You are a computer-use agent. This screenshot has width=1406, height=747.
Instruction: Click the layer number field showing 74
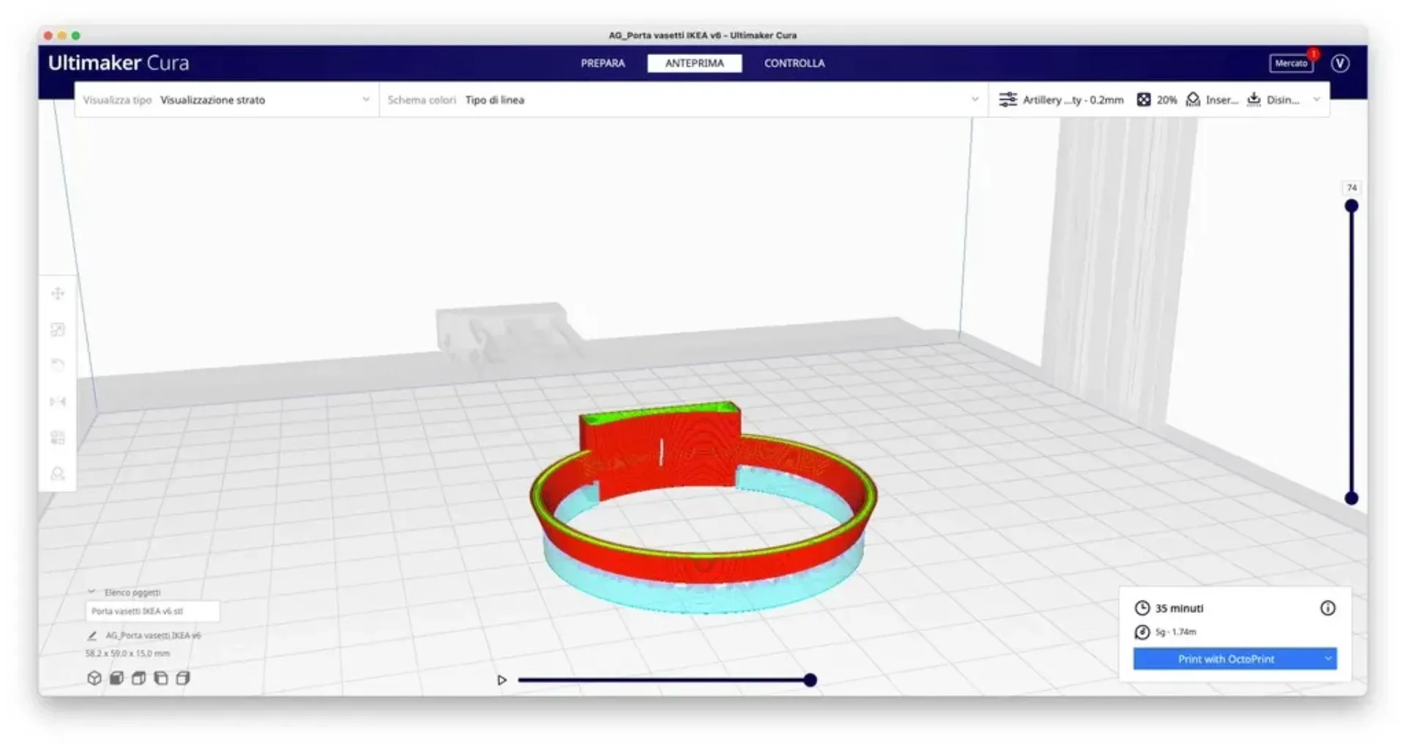pyautogui.click(x=1352, y=187)
